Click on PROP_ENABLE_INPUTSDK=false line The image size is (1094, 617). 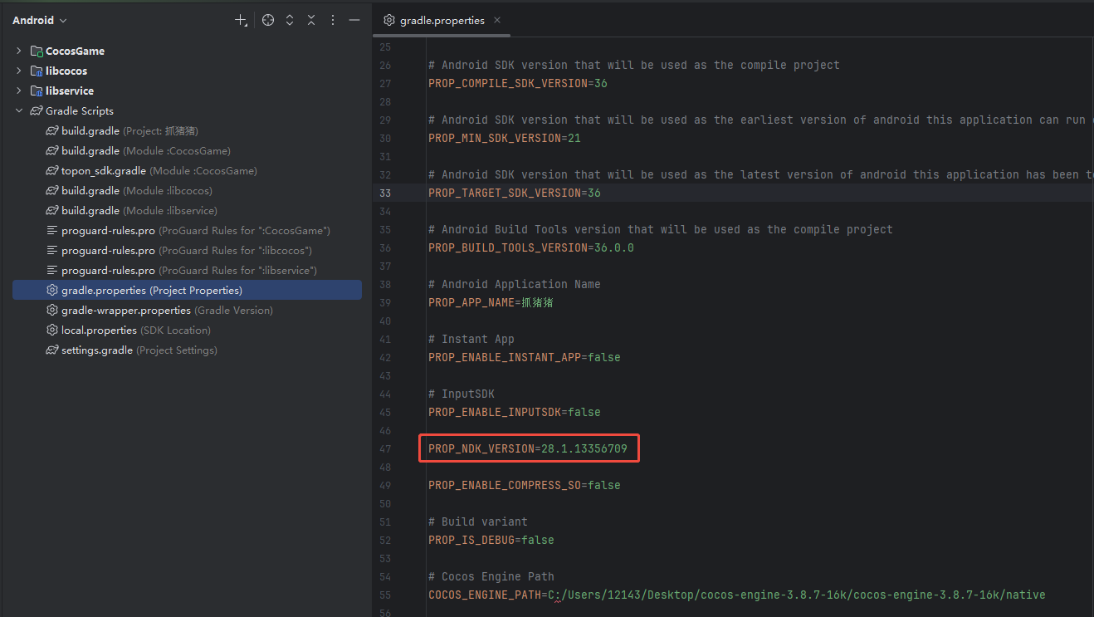(x=515, y=412)
